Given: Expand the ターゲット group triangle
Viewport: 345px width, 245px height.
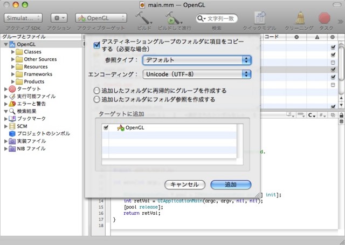Looking at the screenshot, I should [6, 89].
